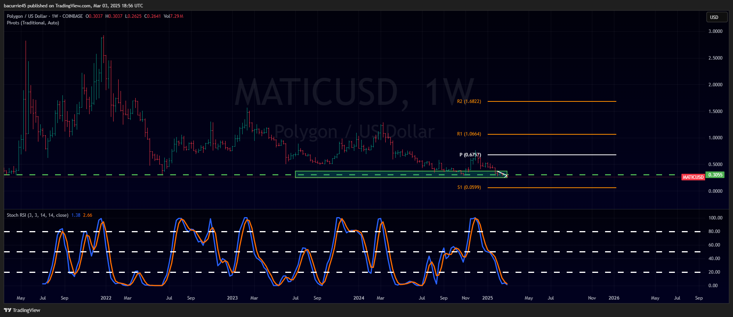Viewport: 733px width, 317px height.
Task: Click the open value O0.3037 readout
Action: 94,16
